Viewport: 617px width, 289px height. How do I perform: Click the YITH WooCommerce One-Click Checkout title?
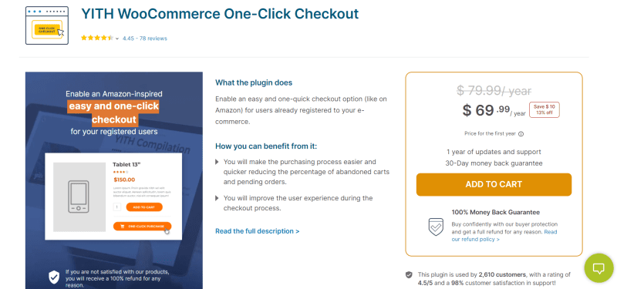click(x=220, y=14)
